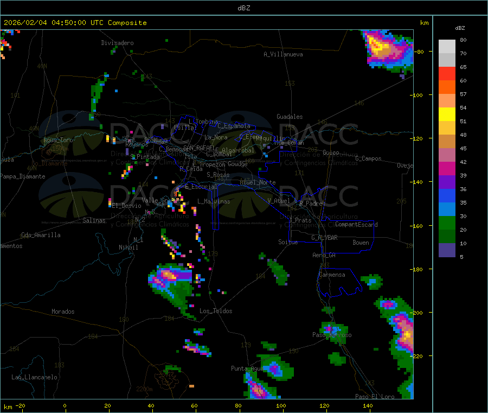Click the R_Padre label
Screen dimensions: 488x413
(311, 204)
